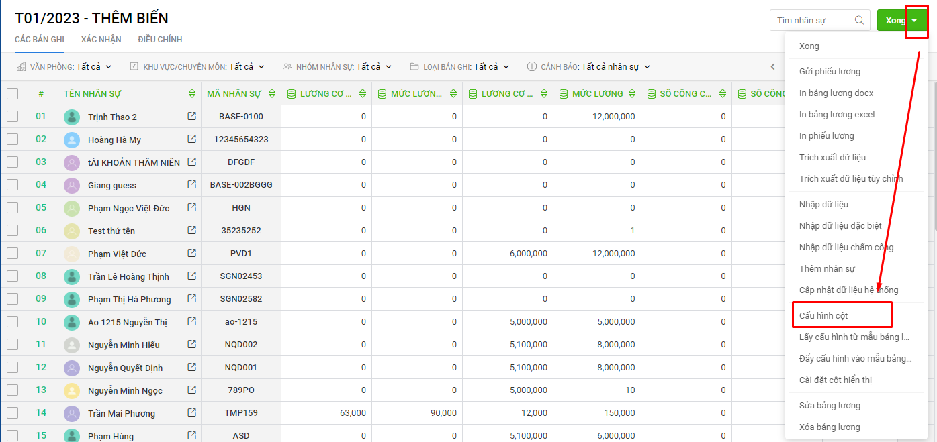Click the avatar icon of Phạm Hùng
Viewport: 937px width, 442px height.
(x=72, y=435)
